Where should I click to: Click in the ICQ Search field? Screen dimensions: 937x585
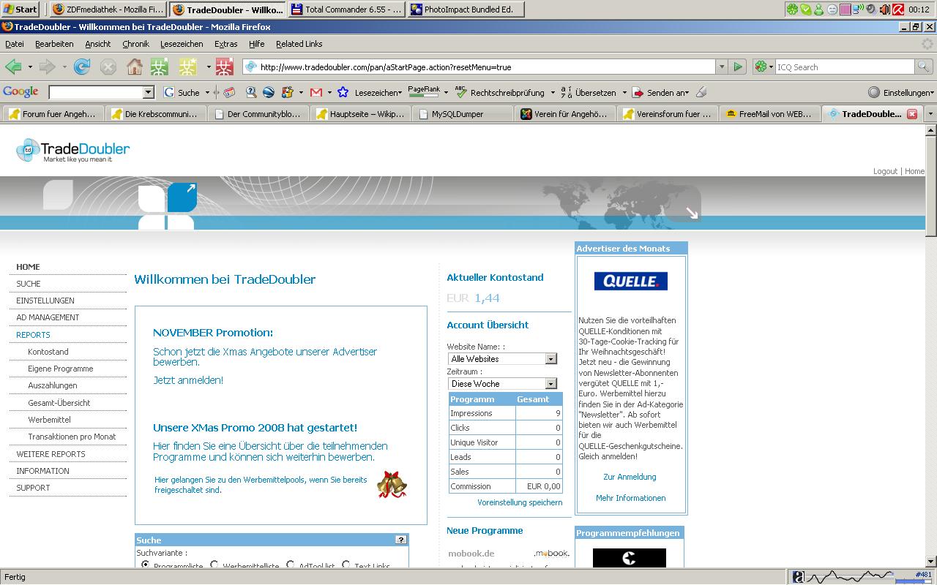[x=844, y=67]
